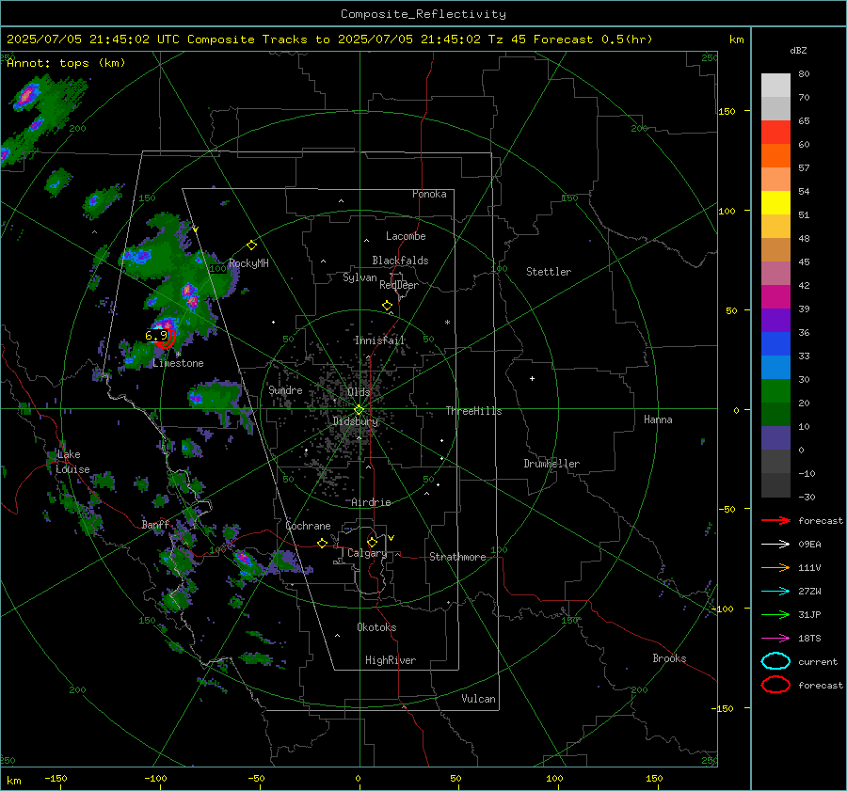Click the Sylvan label on map
This screenshot has width=847, height=791.
coord(360,277)
